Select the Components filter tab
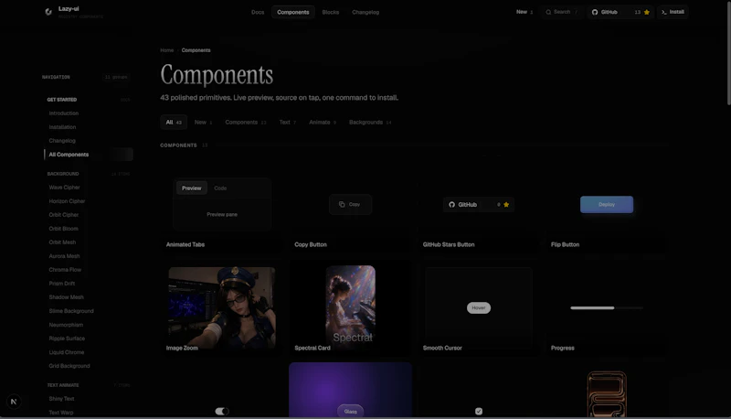Image resolution: width=731 pixels, height=419 pixels. (x=245, y=123)
